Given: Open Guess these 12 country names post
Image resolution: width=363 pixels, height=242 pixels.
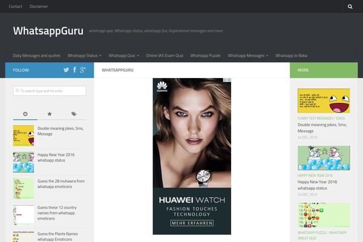Looking at the screenshot, I should (x=57, y=213).
